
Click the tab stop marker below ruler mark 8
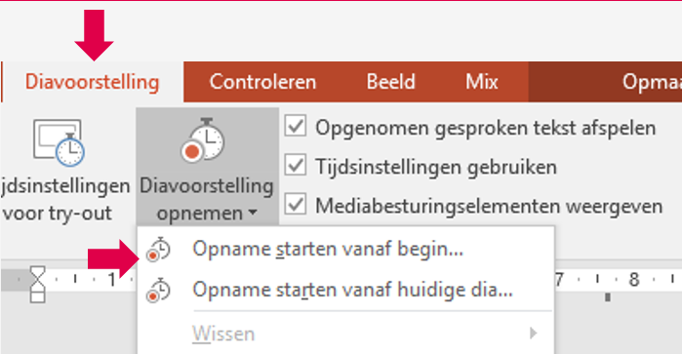coord(608,297)
